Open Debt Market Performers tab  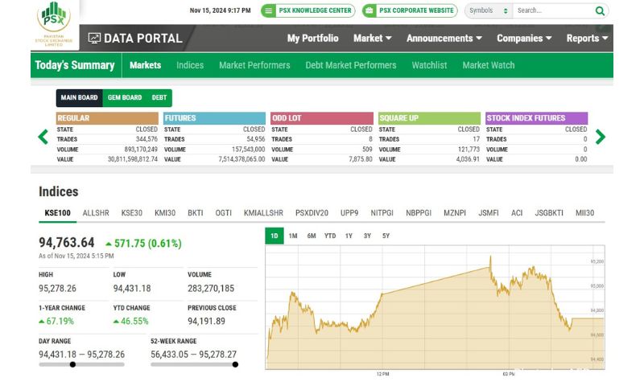pyautogui.click(x=351, y=65)
